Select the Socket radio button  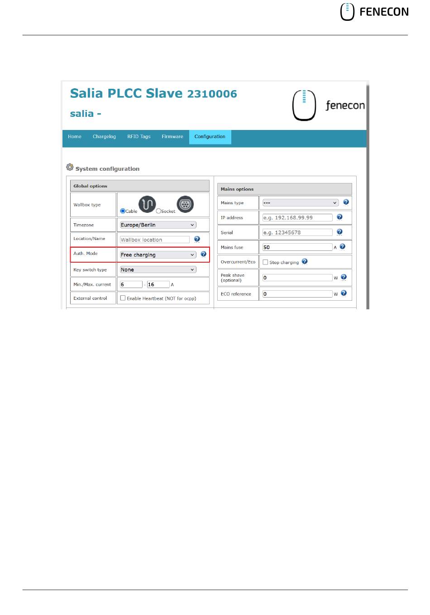[158, 211]
